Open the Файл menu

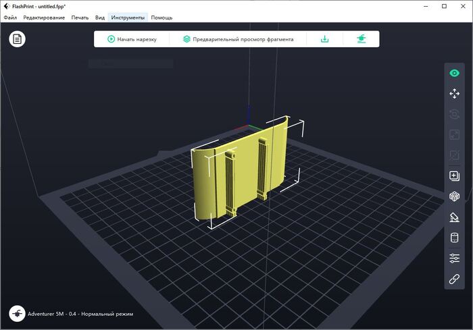tap(10, 17)
